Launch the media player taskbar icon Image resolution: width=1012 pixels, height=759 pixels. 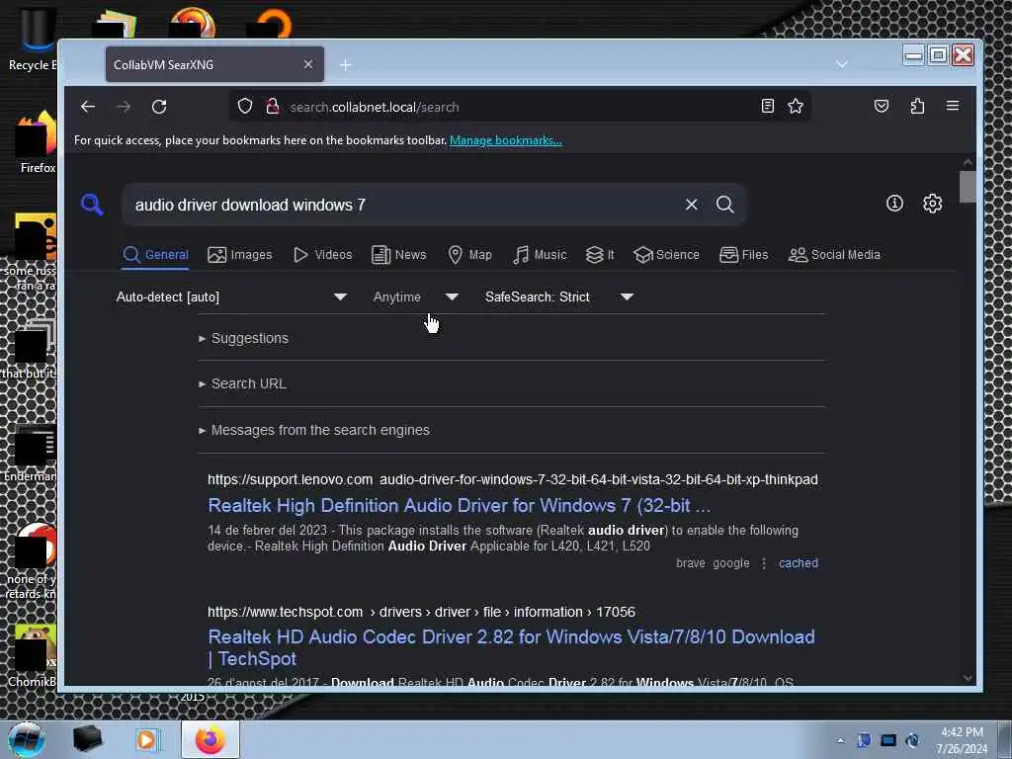pyautogui.click(x=146, y=739)
